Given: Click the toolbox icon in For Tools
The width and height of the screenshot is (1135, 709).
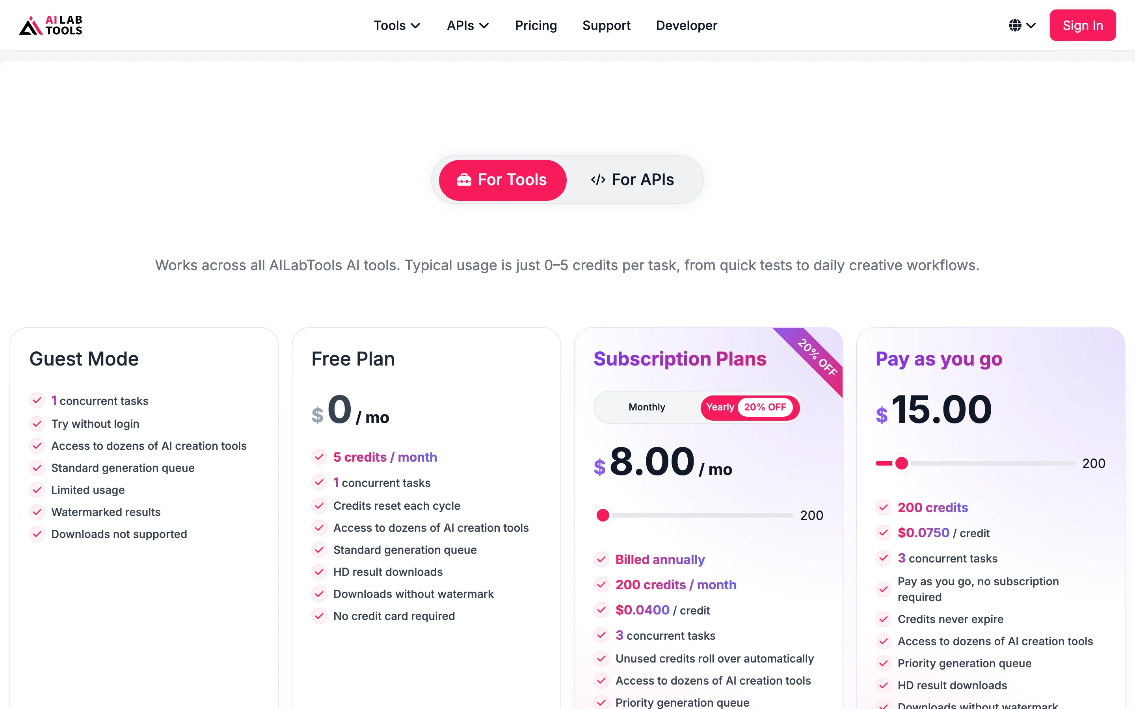Looking at the screenshot, I should tap(464, 180).
